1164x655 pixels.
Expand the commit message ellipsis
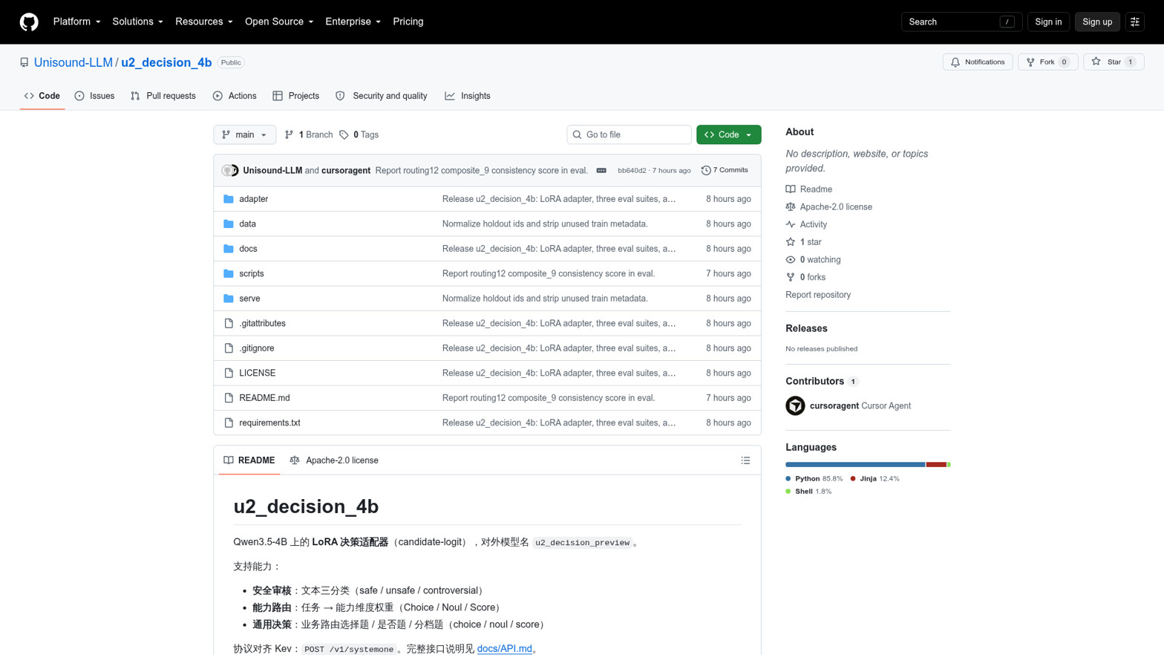(x=601, y=170)
